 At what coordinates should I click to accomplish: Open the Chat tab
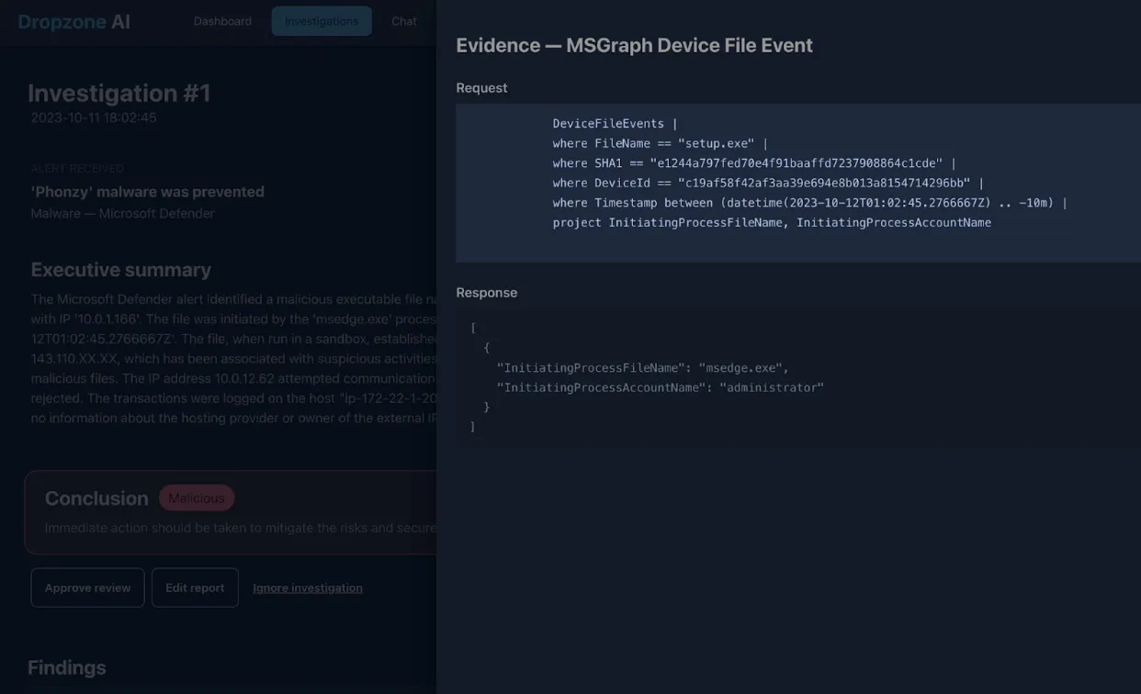[404, 20]
